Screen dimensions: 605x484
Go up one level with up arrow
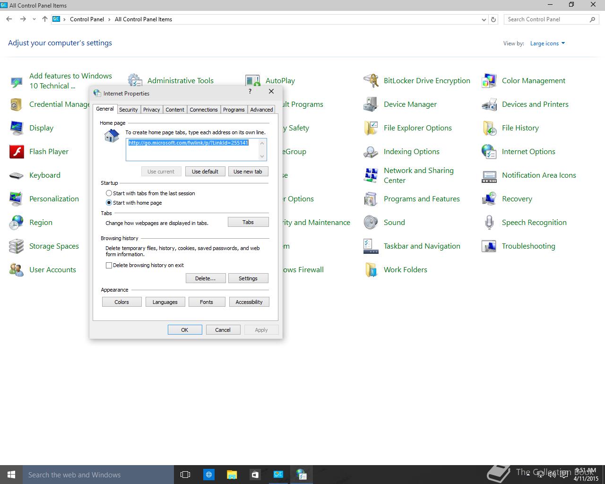point(45,19)
